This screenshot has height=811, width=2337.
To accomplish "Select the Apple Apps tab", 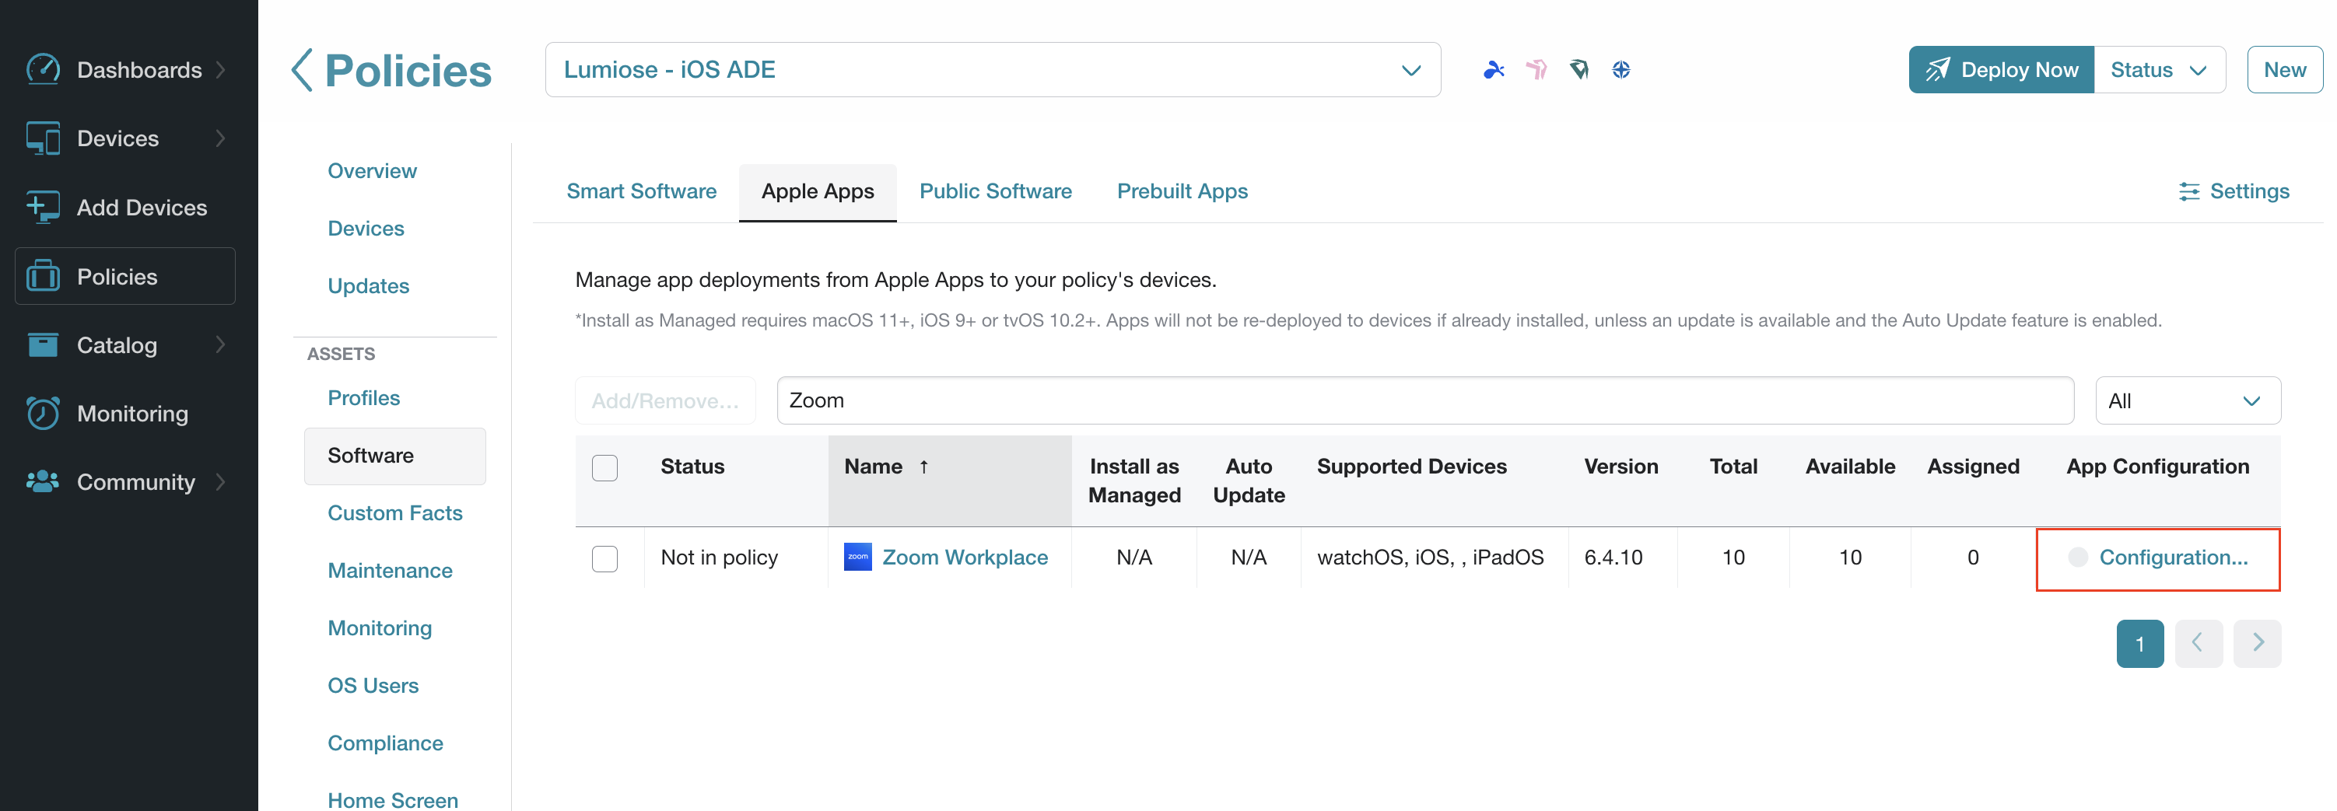I will coord(818,191).
